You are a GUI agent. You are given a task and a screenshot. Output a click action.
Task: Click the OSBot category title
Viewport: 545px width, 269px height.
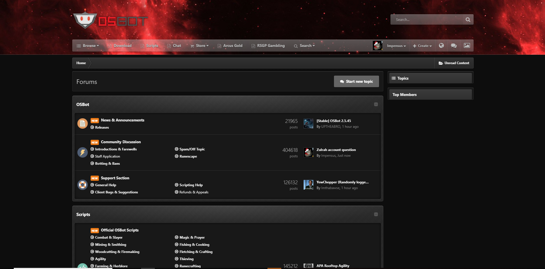click(x=83, y=105)
